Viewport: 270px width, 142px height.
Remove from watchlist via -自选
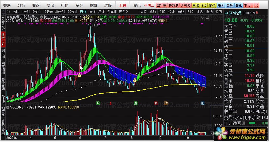click(x=209, y=12)
